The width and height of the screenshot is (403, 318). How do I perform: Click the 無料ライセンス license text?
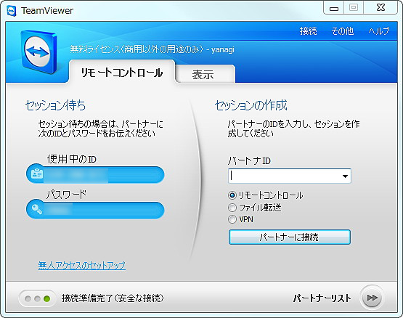coord(152,49)
